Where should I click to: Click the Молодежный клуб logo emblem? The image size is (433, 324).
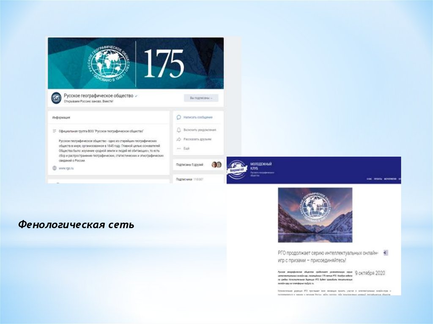(237, 169)
